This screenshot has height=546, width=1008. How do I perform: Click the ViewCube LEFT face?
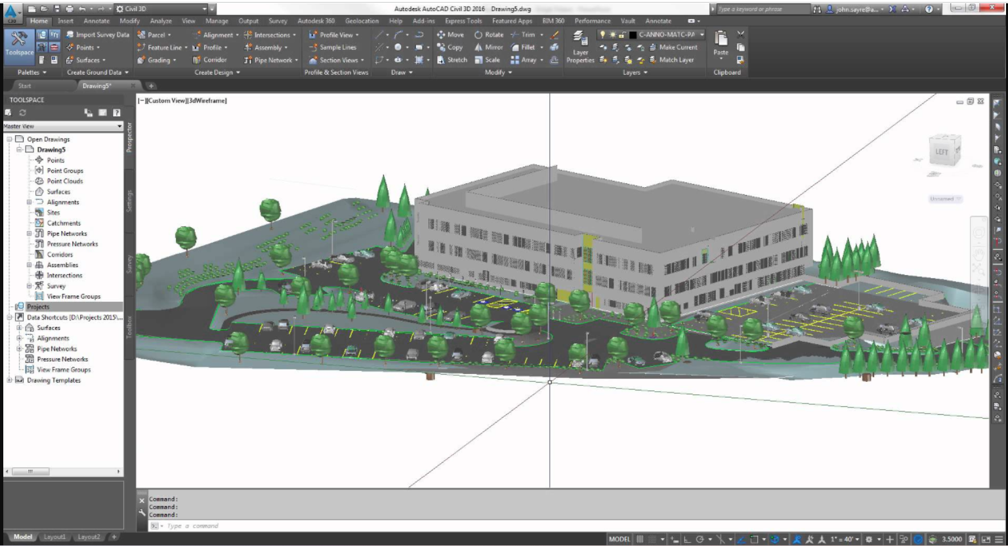coord(942,152)
